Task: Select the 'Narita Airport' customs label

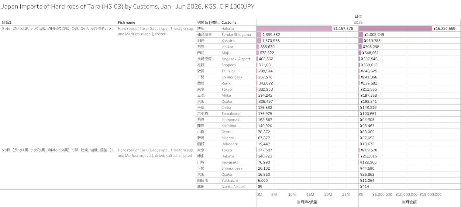Action: tap(234, 186)
